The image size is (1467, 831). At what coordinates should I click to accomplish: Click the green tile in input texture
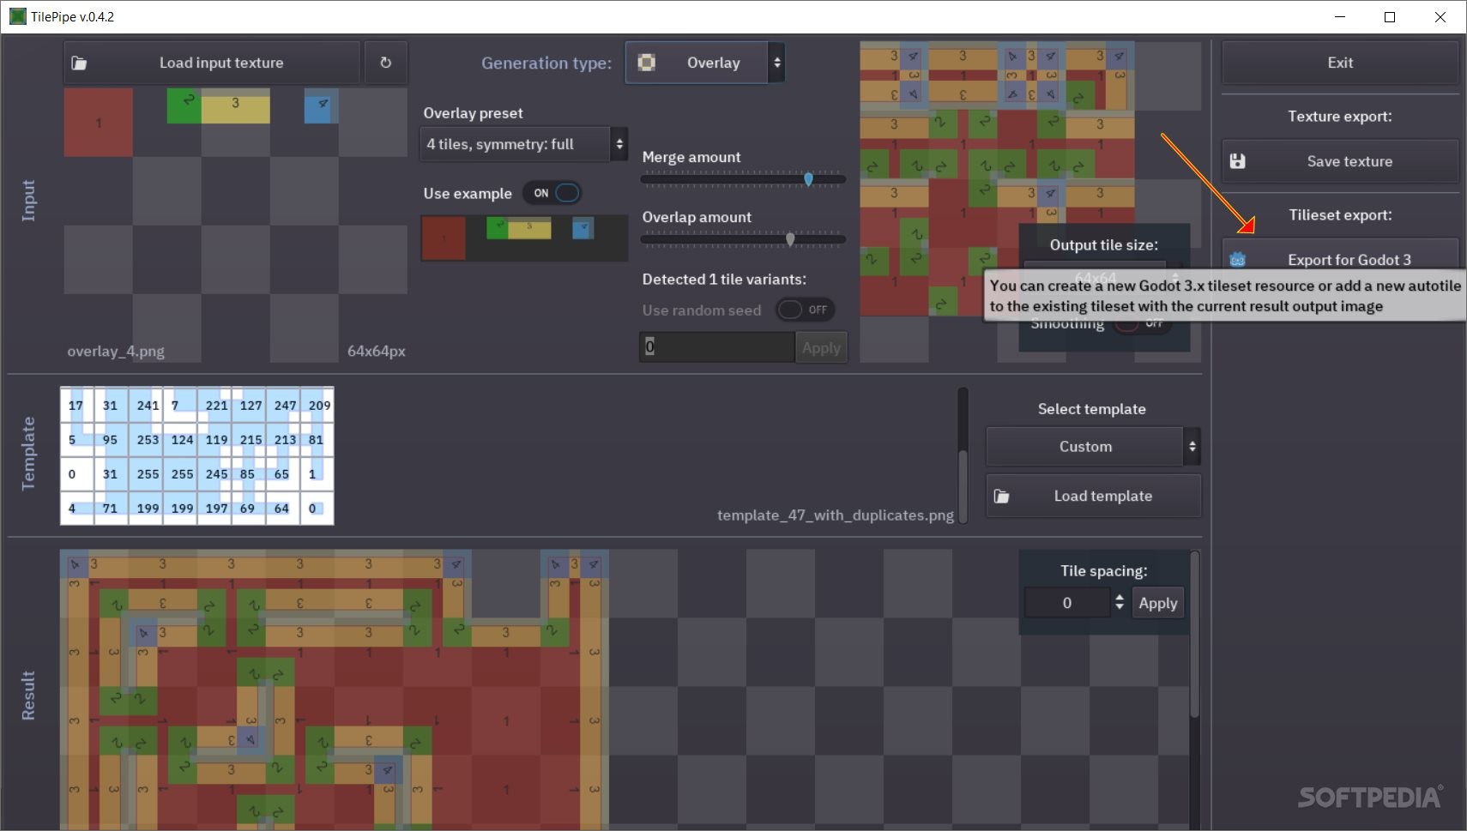pyautogui.click(x=184, y=106)
